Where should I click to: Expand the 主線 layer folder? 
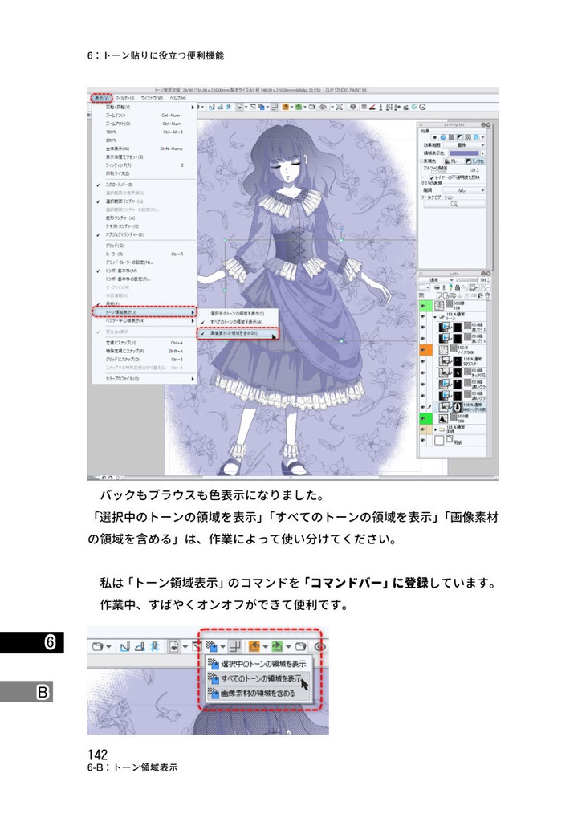[435, 430]
